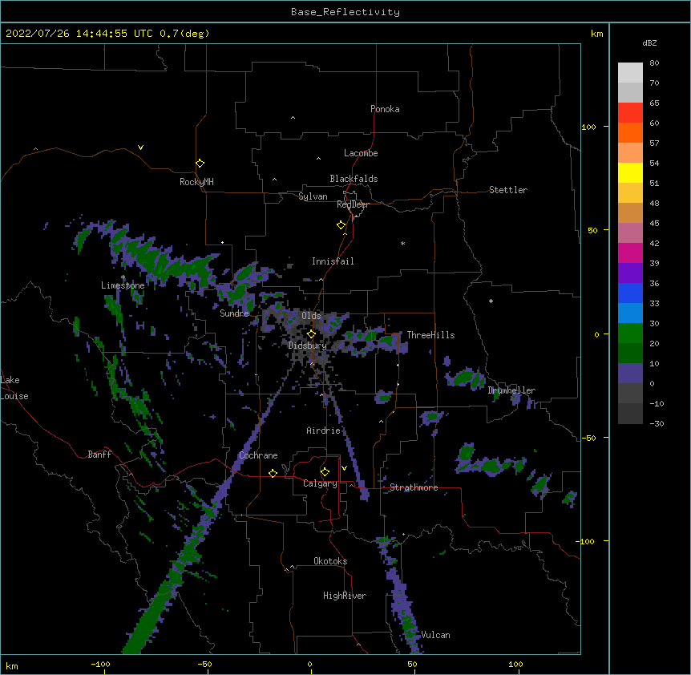Click the yellow diamond marker between Olds and Didsbury
This screenshot has width=691, height=675.
tap(311, 334)
